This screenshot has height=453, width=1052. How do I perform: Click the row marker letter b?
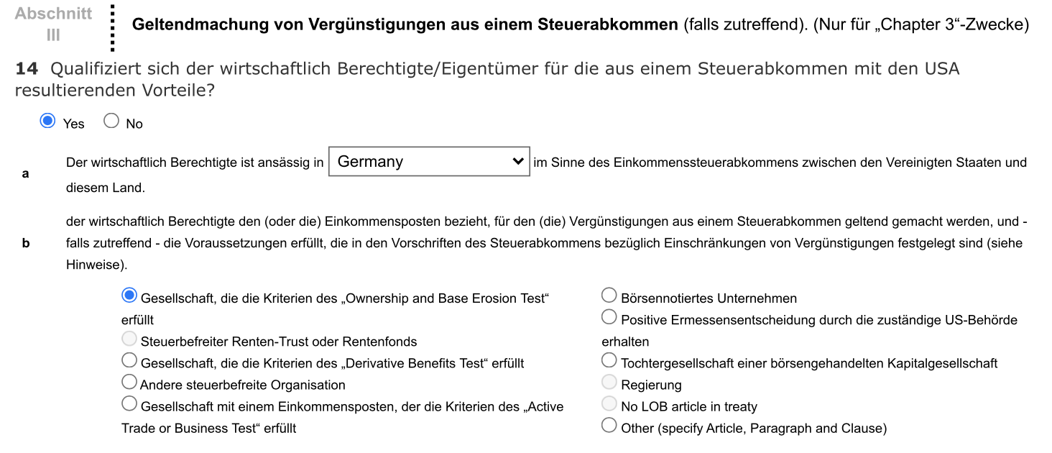click(26, 243)
